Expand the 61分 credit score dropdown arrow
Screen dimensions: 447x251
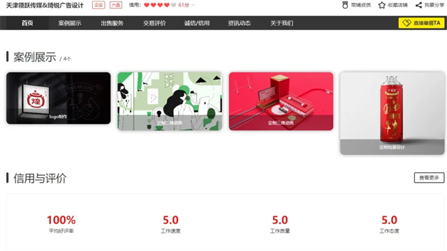point(193,5)
